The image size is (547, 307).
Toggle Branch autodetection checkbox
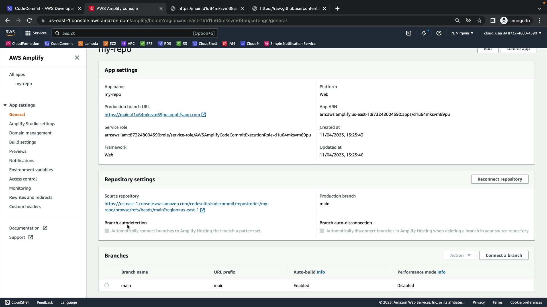107,231
